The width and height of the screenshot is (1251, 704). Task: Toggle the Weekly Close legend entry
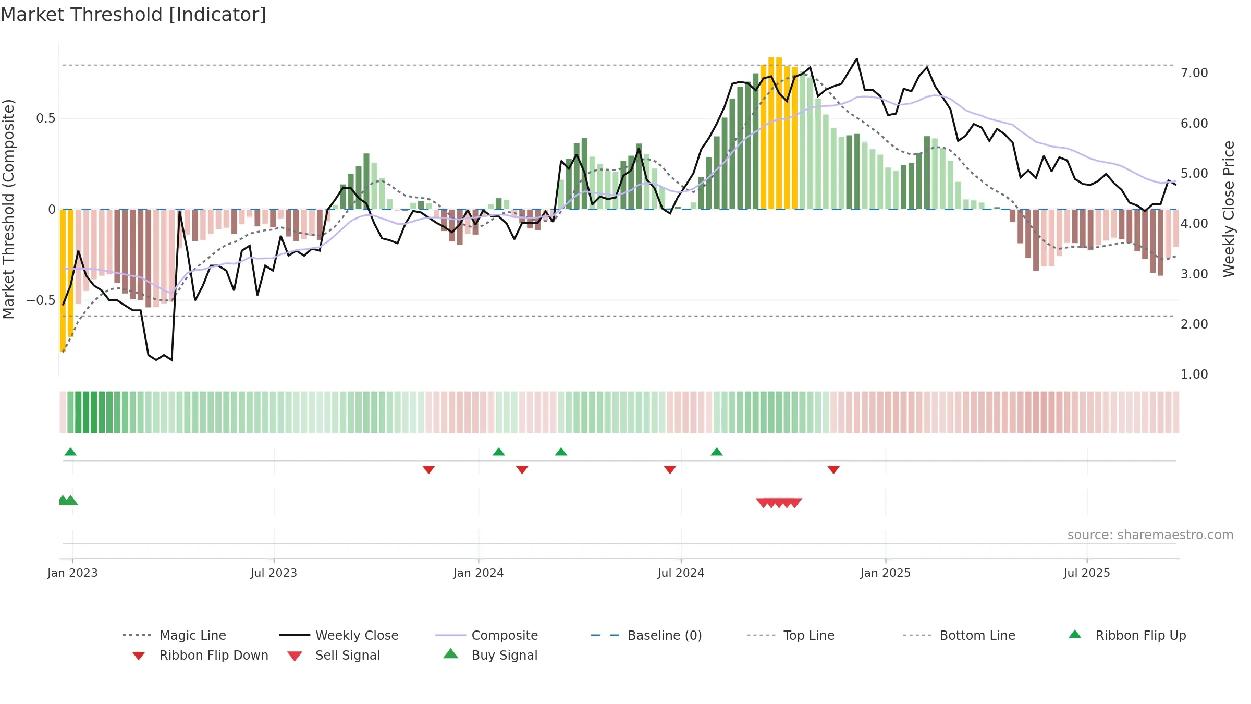click(x=338, y=635)
